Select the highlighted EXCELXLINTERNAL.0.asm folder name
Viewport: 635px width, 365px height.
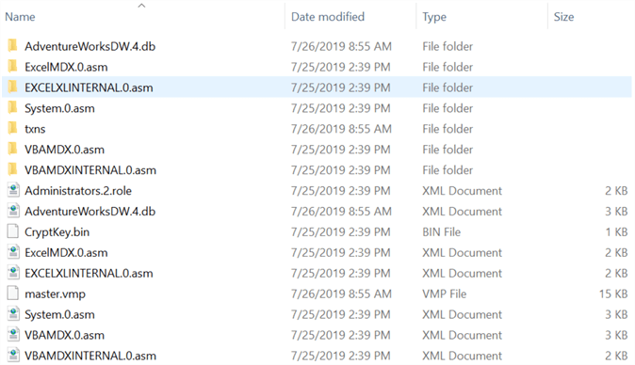(89, 87)
